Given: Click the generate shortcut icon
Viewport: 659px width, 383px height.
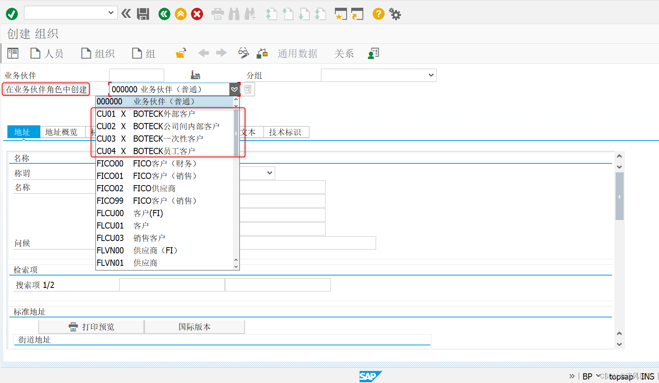Looking at the screenshot, I should pos(357,14).
